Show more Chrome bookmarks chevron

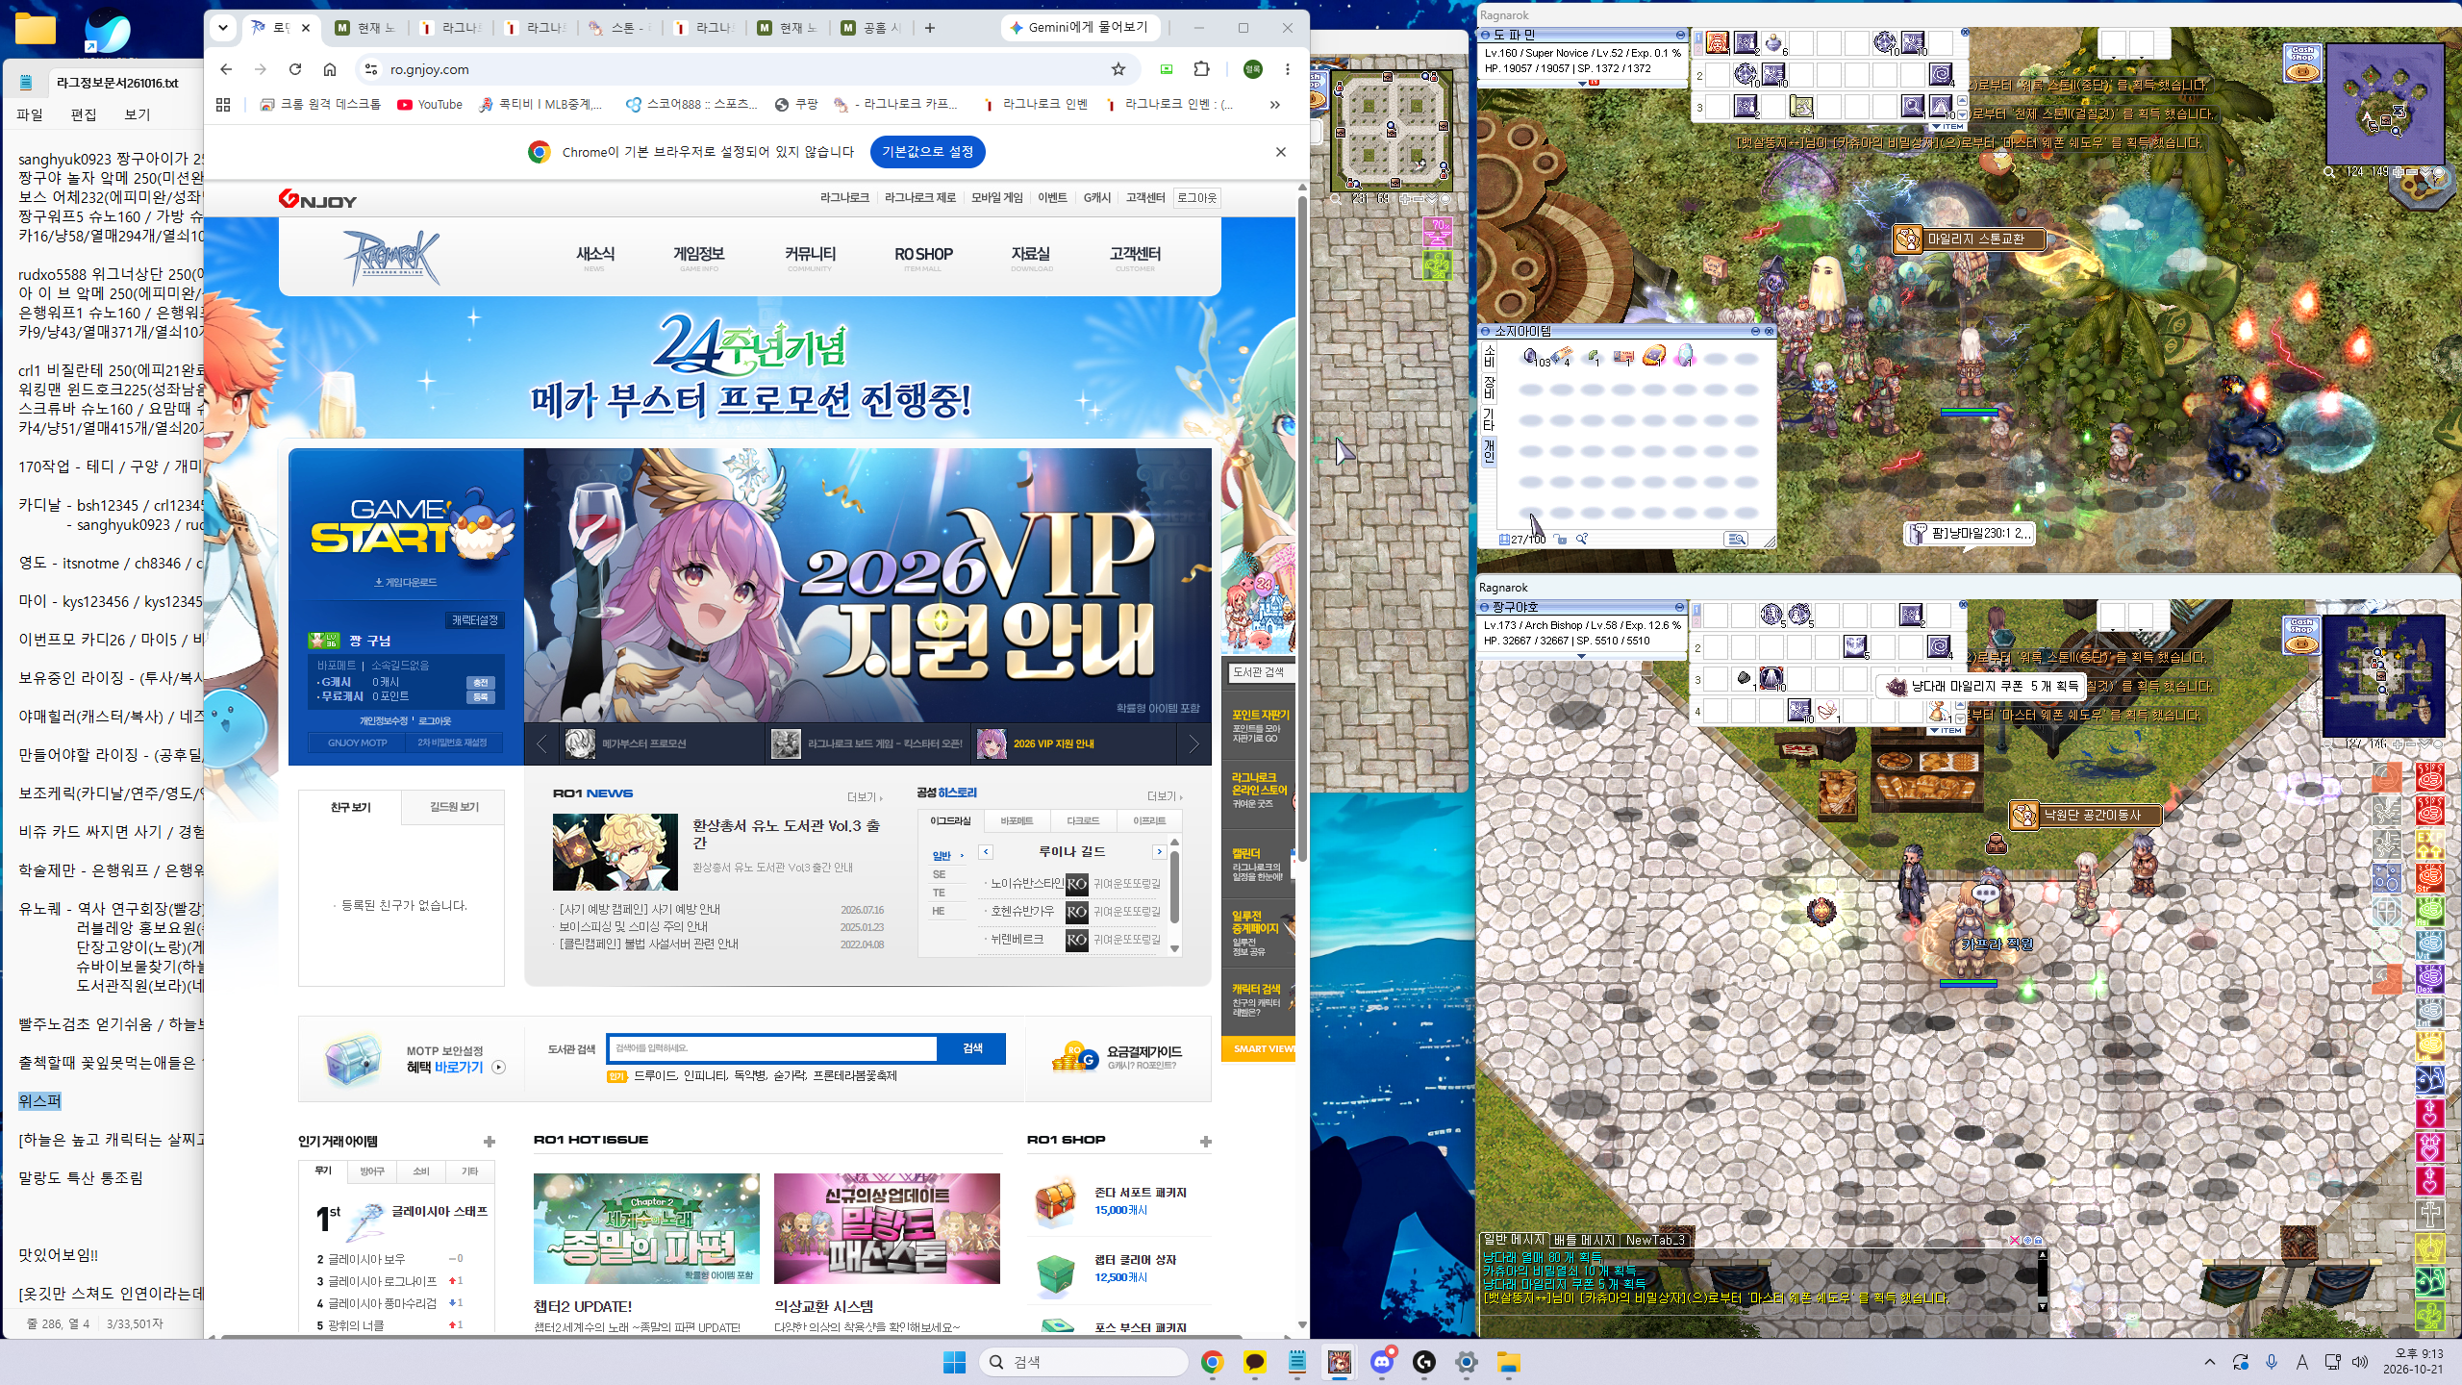click(1275, 105)
